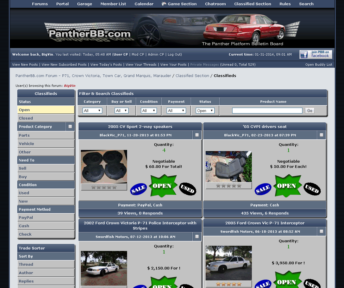Open the 2002 Crown Victoria listing photo
Screen dimensions: 344x288
pos(104,268)
